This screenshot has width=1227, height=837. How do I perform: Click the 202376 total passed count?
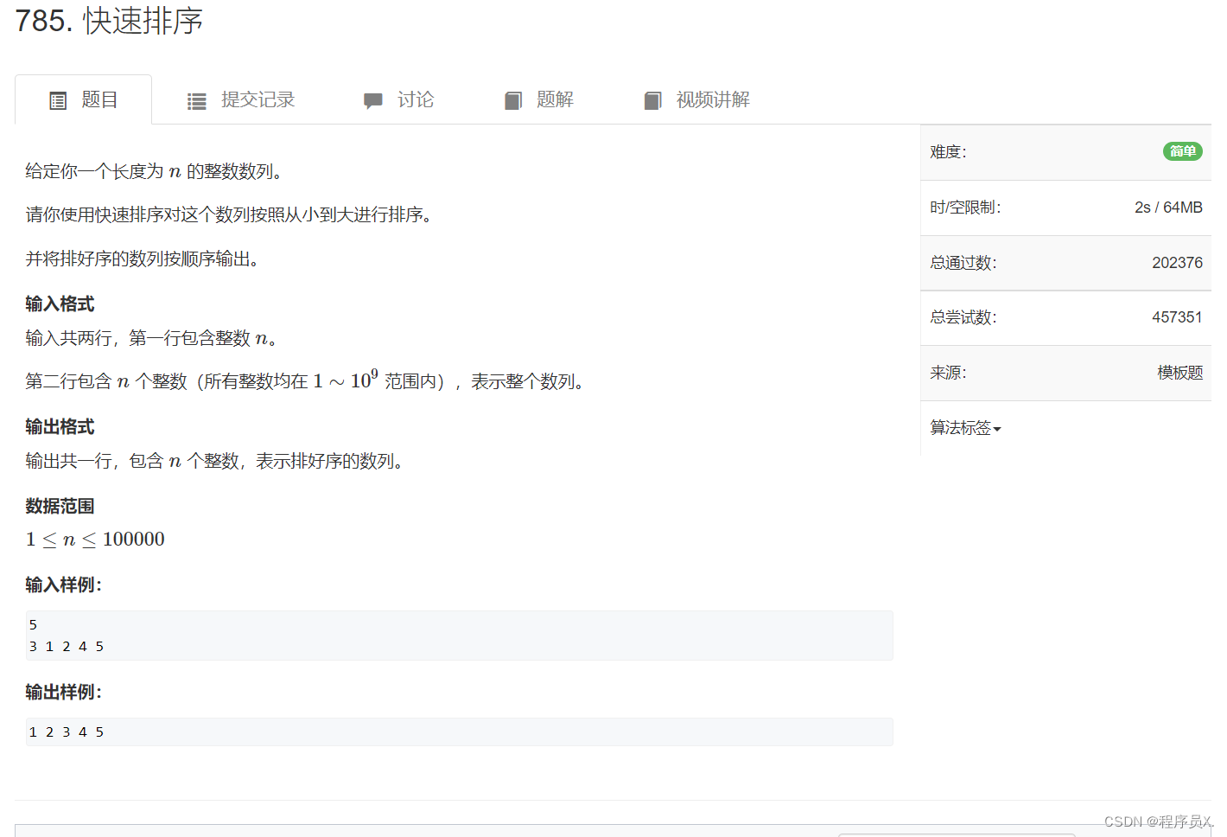(x=1178, y=262)
